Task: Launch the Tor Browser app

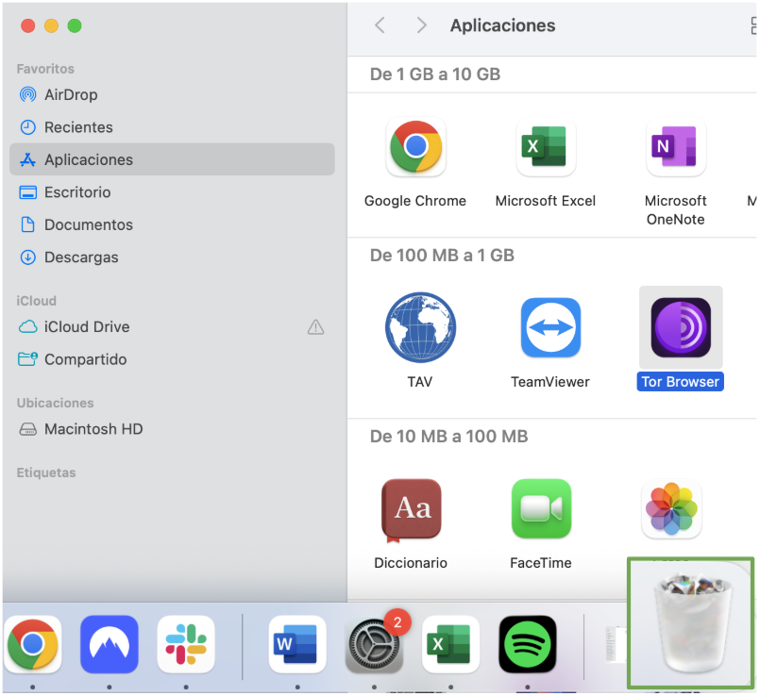Action: click(x=680, y=327)
